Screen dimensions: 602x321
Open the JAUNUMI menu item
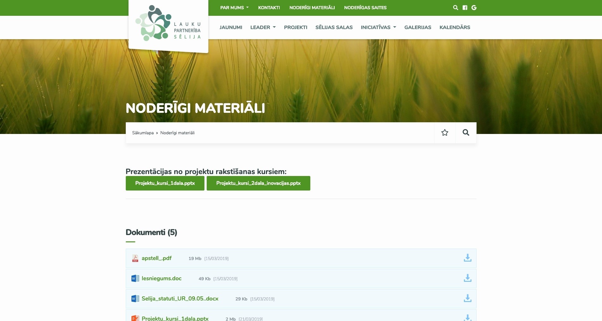coord(231,27)
